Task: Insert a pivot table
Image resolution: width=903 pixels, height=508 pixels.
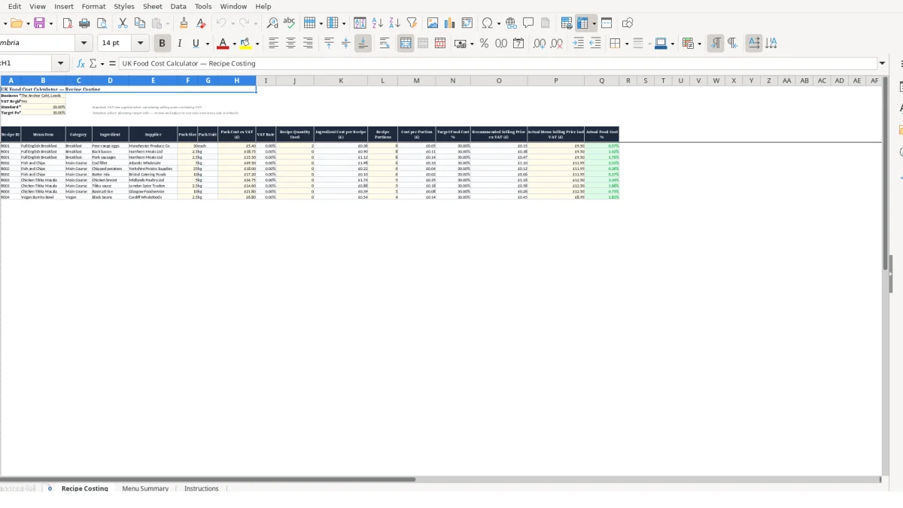Action: 467,23
